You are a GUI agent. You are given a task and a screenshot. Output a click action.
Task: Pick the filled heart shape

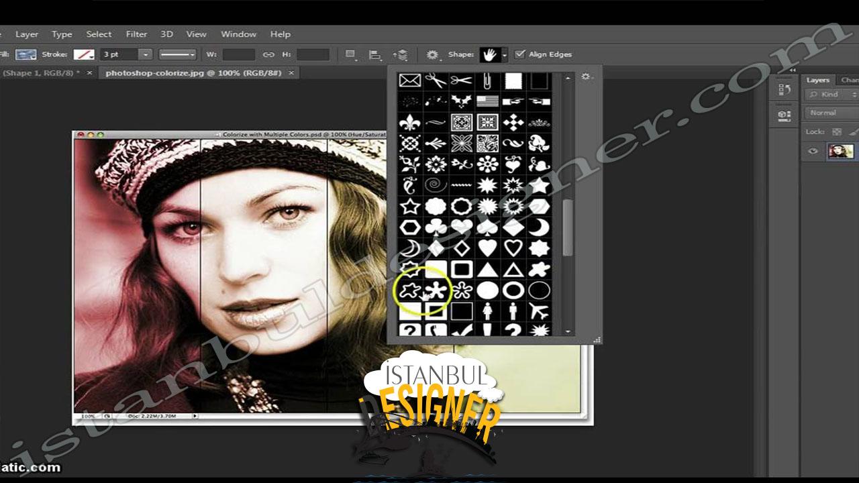click(x=488, y=249)
